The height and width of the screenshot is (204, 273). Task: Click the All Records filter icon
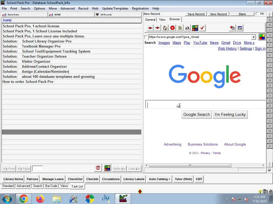click(97, 15)
